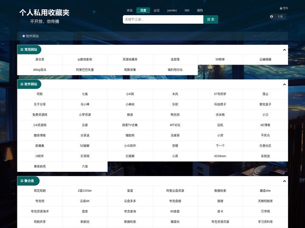Open the 云盘4K link
The width and height of the screenshot is (305, 228).
(x=85, y=201)
